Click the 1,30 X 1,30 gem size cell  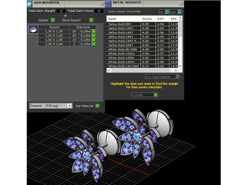tap(54, 31)
